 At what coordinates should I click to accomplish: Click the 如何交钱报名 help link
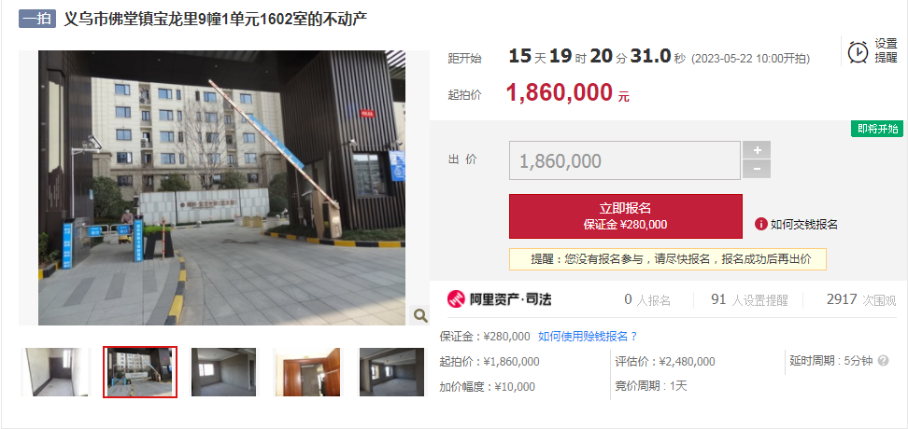click(x=803, y=225)
